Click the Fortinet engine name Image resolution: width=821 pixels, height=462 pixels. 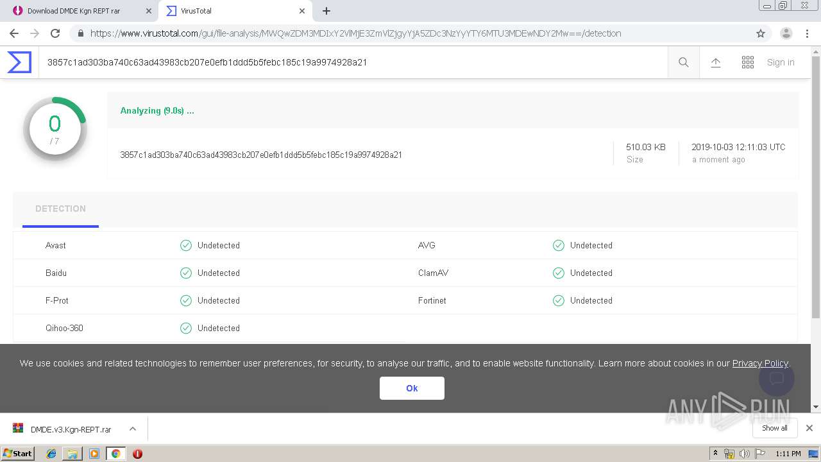432,300
